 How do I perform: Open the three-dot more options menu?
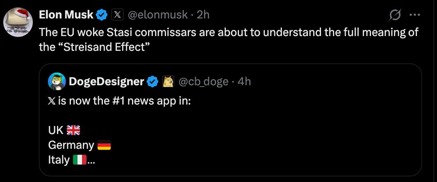point(415,15)
